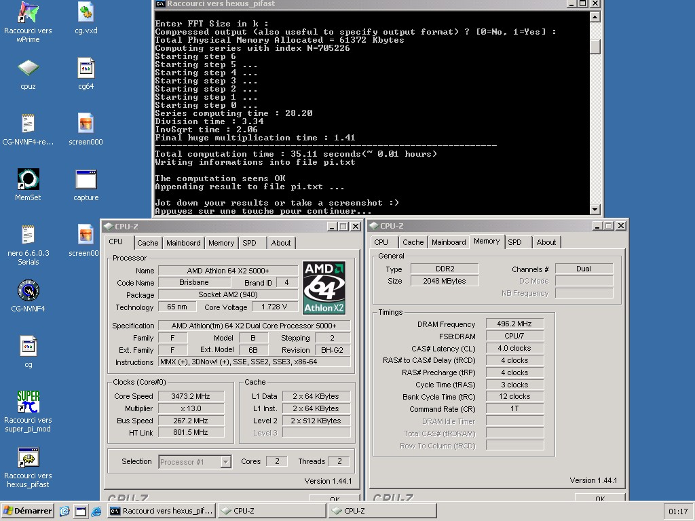Click first quick launch icon beside Démarrer
Image resolution: width=695 pixels, height=521 pixels.
[x=64, y=512]
